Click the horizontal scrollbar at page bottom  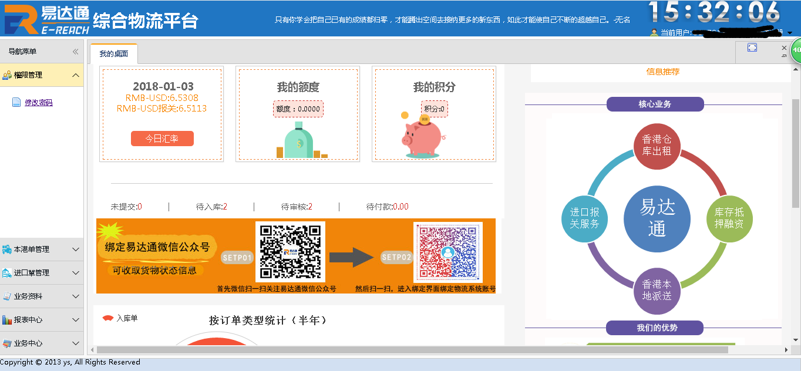[x=411, y=350]
